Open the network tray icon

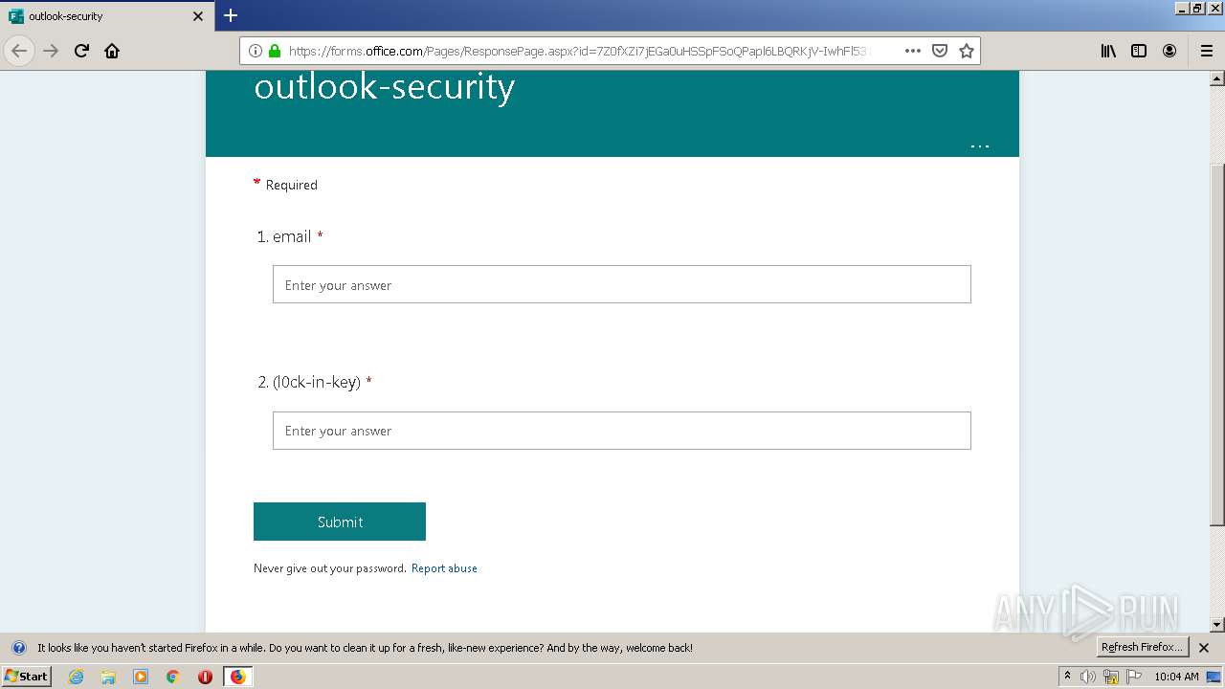1111,677
